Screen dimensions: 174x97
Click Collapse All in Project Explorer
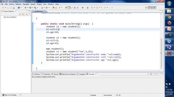click(x=20, y=14)
